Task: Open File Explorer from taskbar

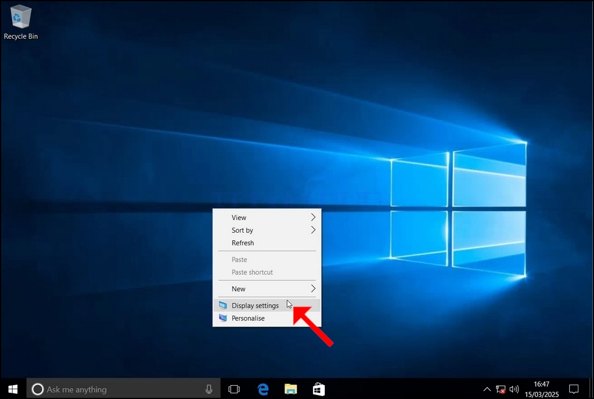Action: (x=291, y=389)
